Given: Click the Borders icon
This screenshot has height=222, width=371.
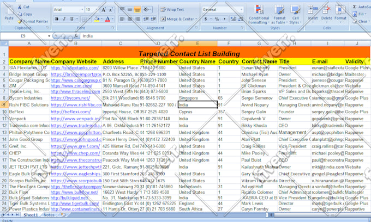Looking at the screenshot, I should [84, 19].
